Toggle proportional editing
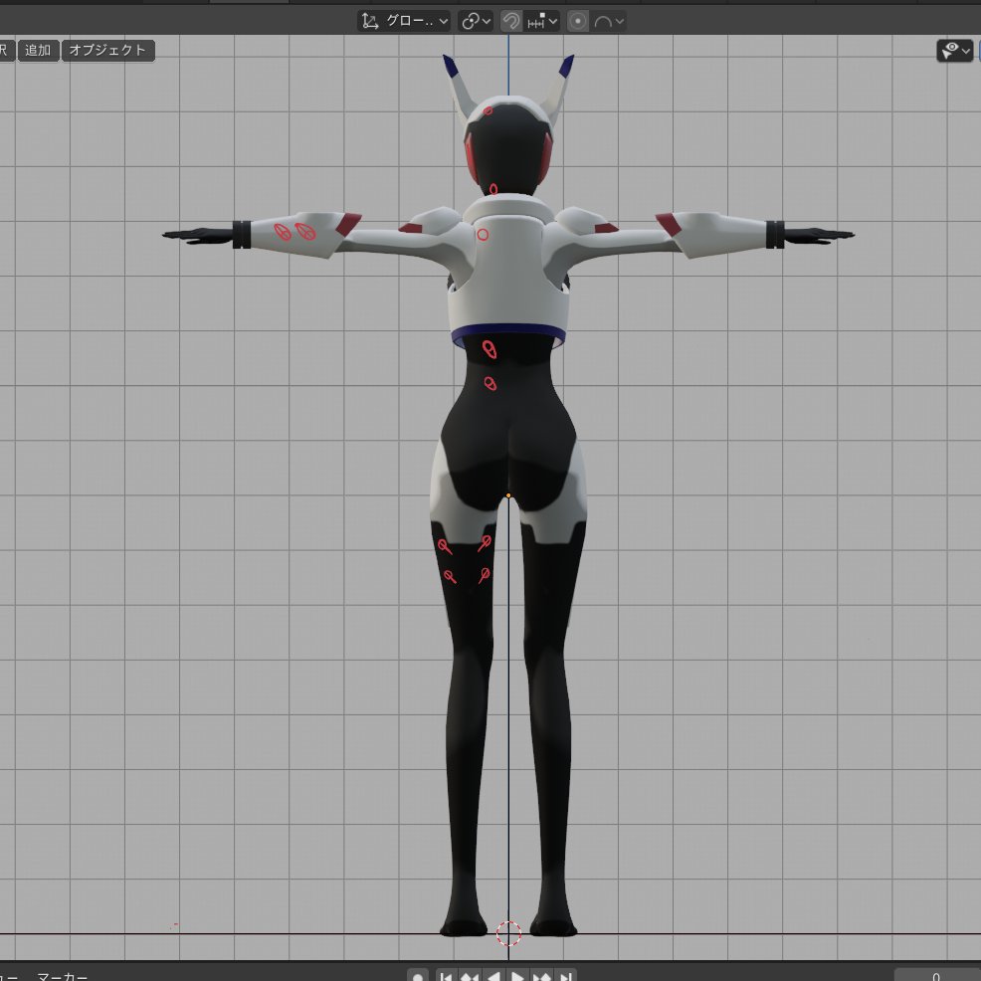The width and height of the screenshot is (981, 981). coord(578,21)
